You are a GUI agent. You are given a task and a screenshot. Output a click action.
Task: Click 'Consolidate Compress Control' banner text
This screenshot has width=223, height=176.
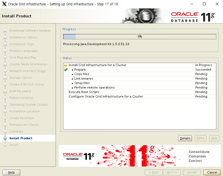(x=199, y=156)
